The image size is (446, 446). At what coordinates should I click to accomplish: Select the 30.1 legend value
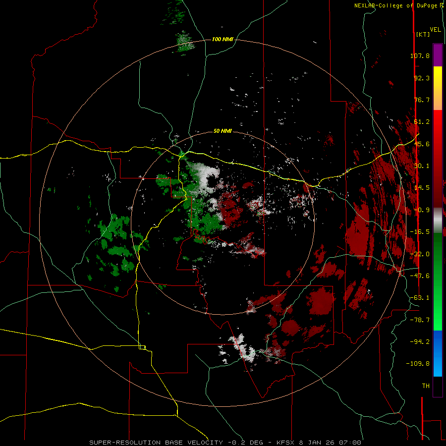pyautogui.click(x=422, y=166)
